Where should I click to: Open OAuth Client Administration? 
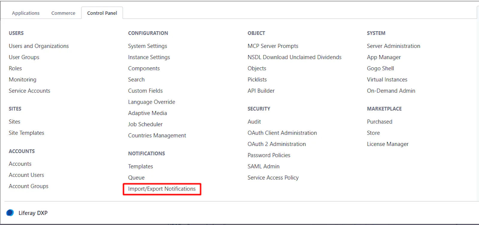[x=282, y=133]
